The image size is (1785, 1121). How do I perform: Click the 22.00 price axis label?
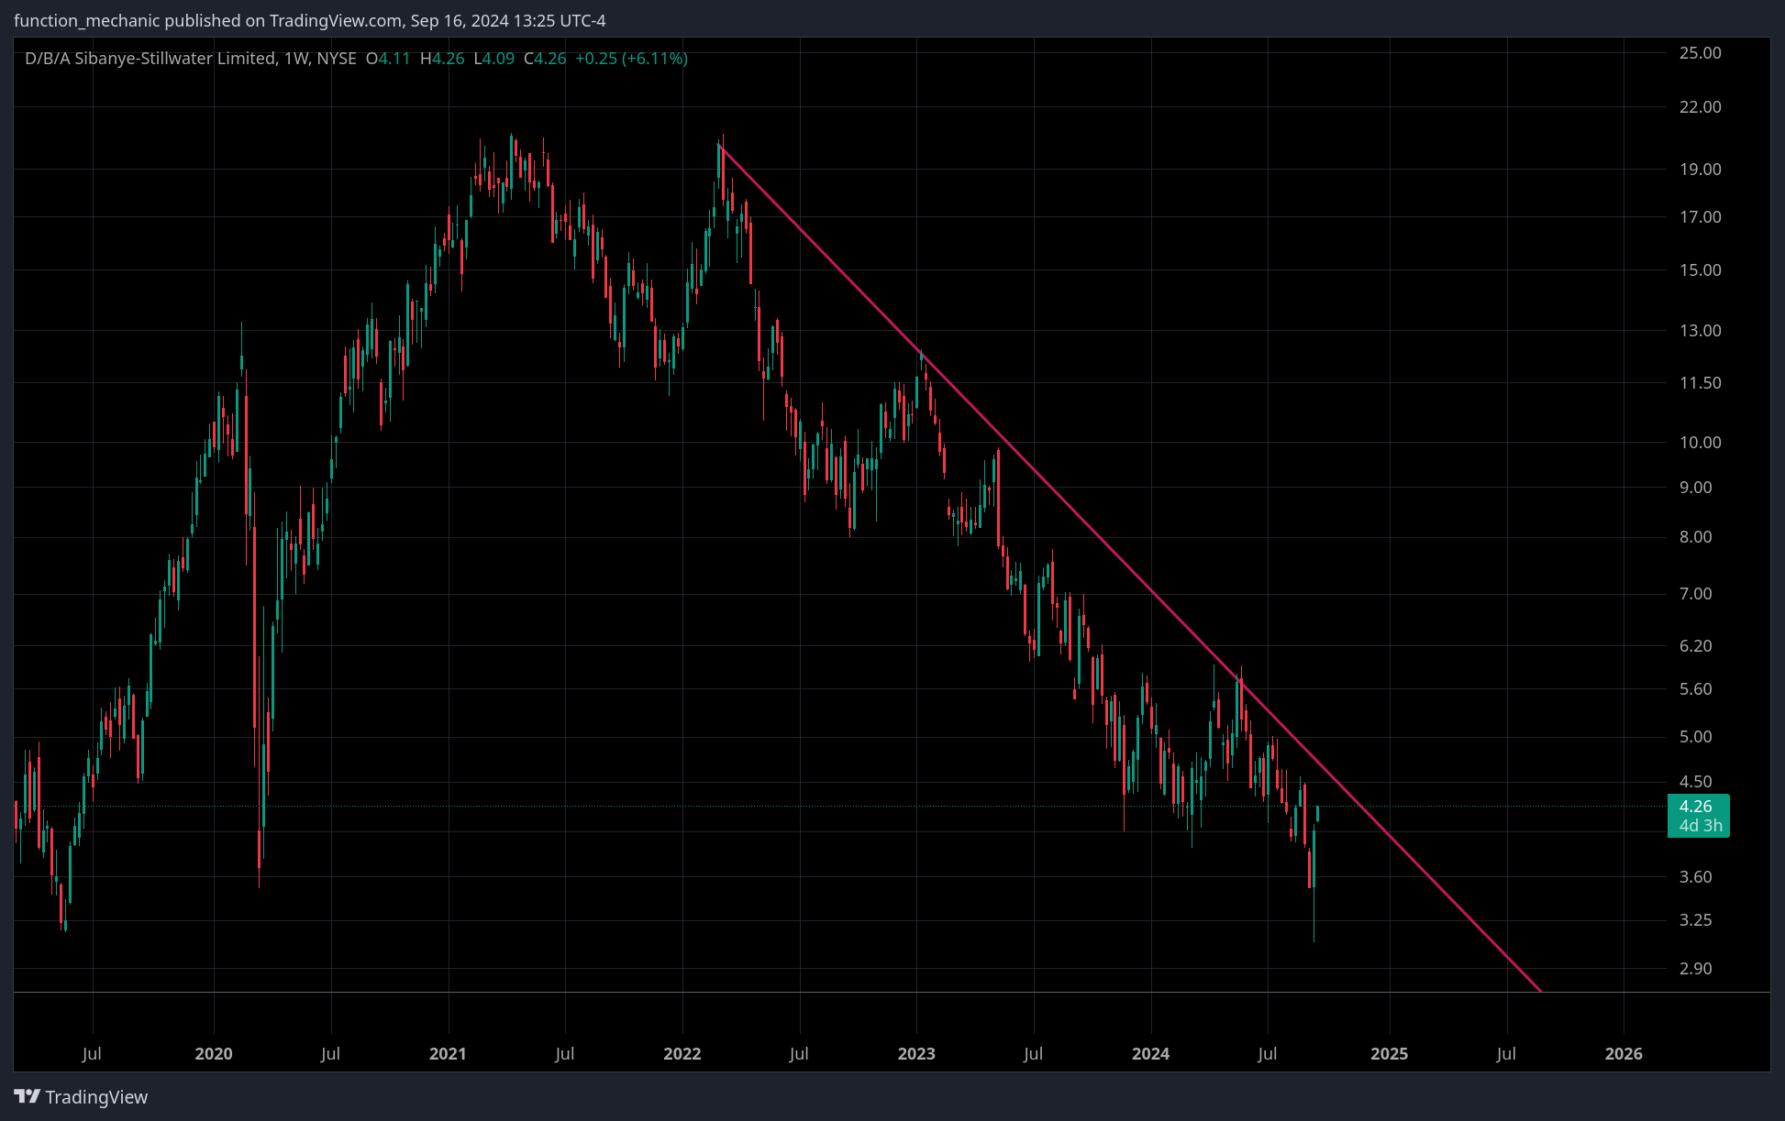click(1700, 107)
